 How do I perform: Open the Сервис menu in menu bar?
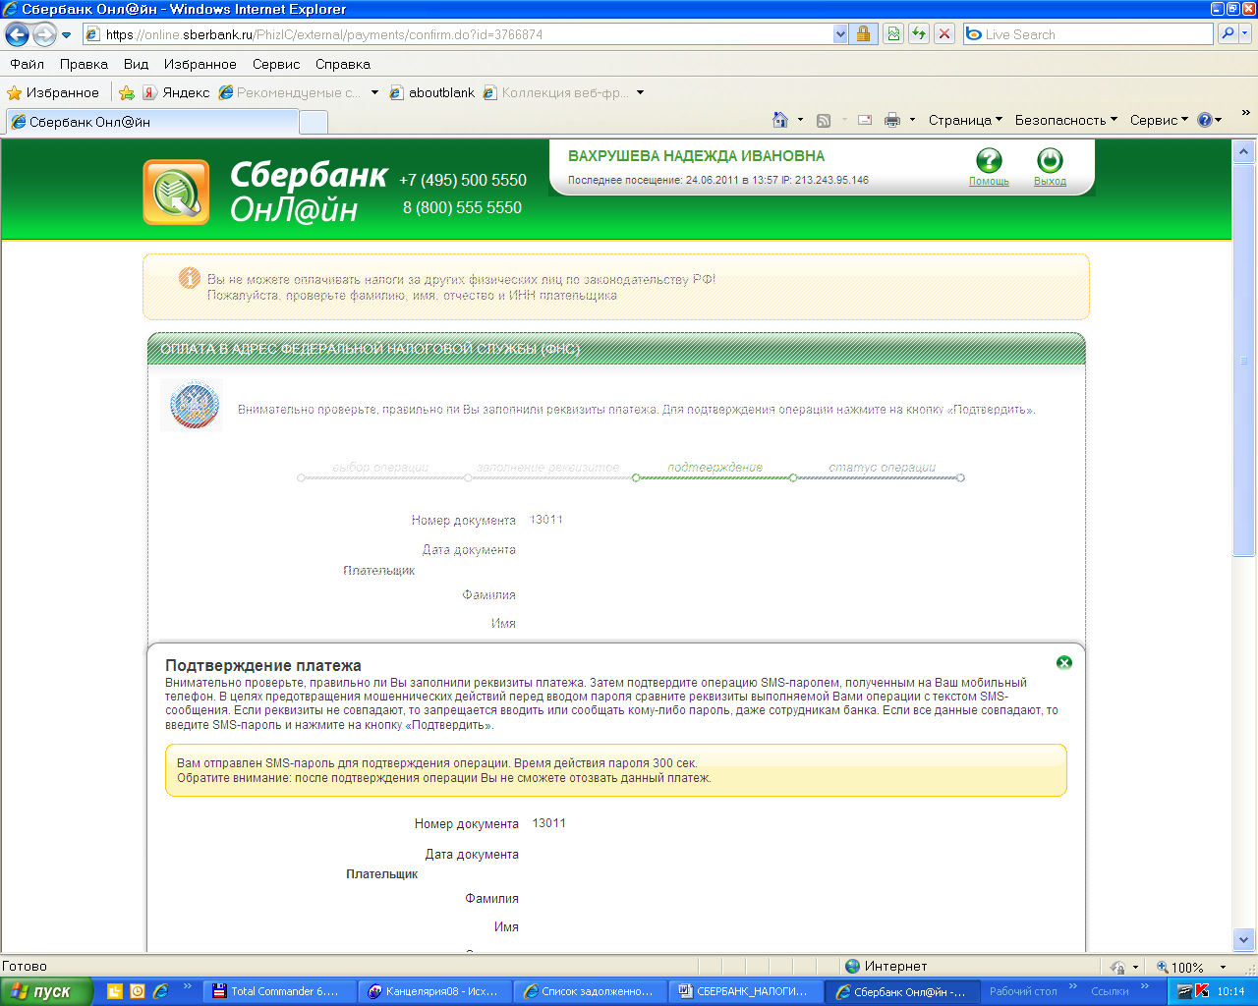pos(276,64)
